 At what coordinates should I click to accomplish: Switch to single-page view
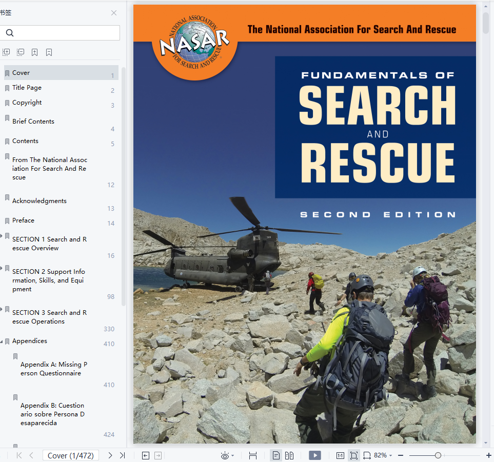click(x=276, y=455)
